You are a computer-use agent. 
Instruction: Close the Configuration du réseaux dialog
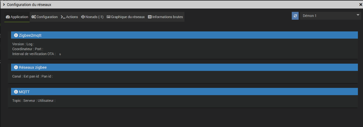click(x=361, y=5)
